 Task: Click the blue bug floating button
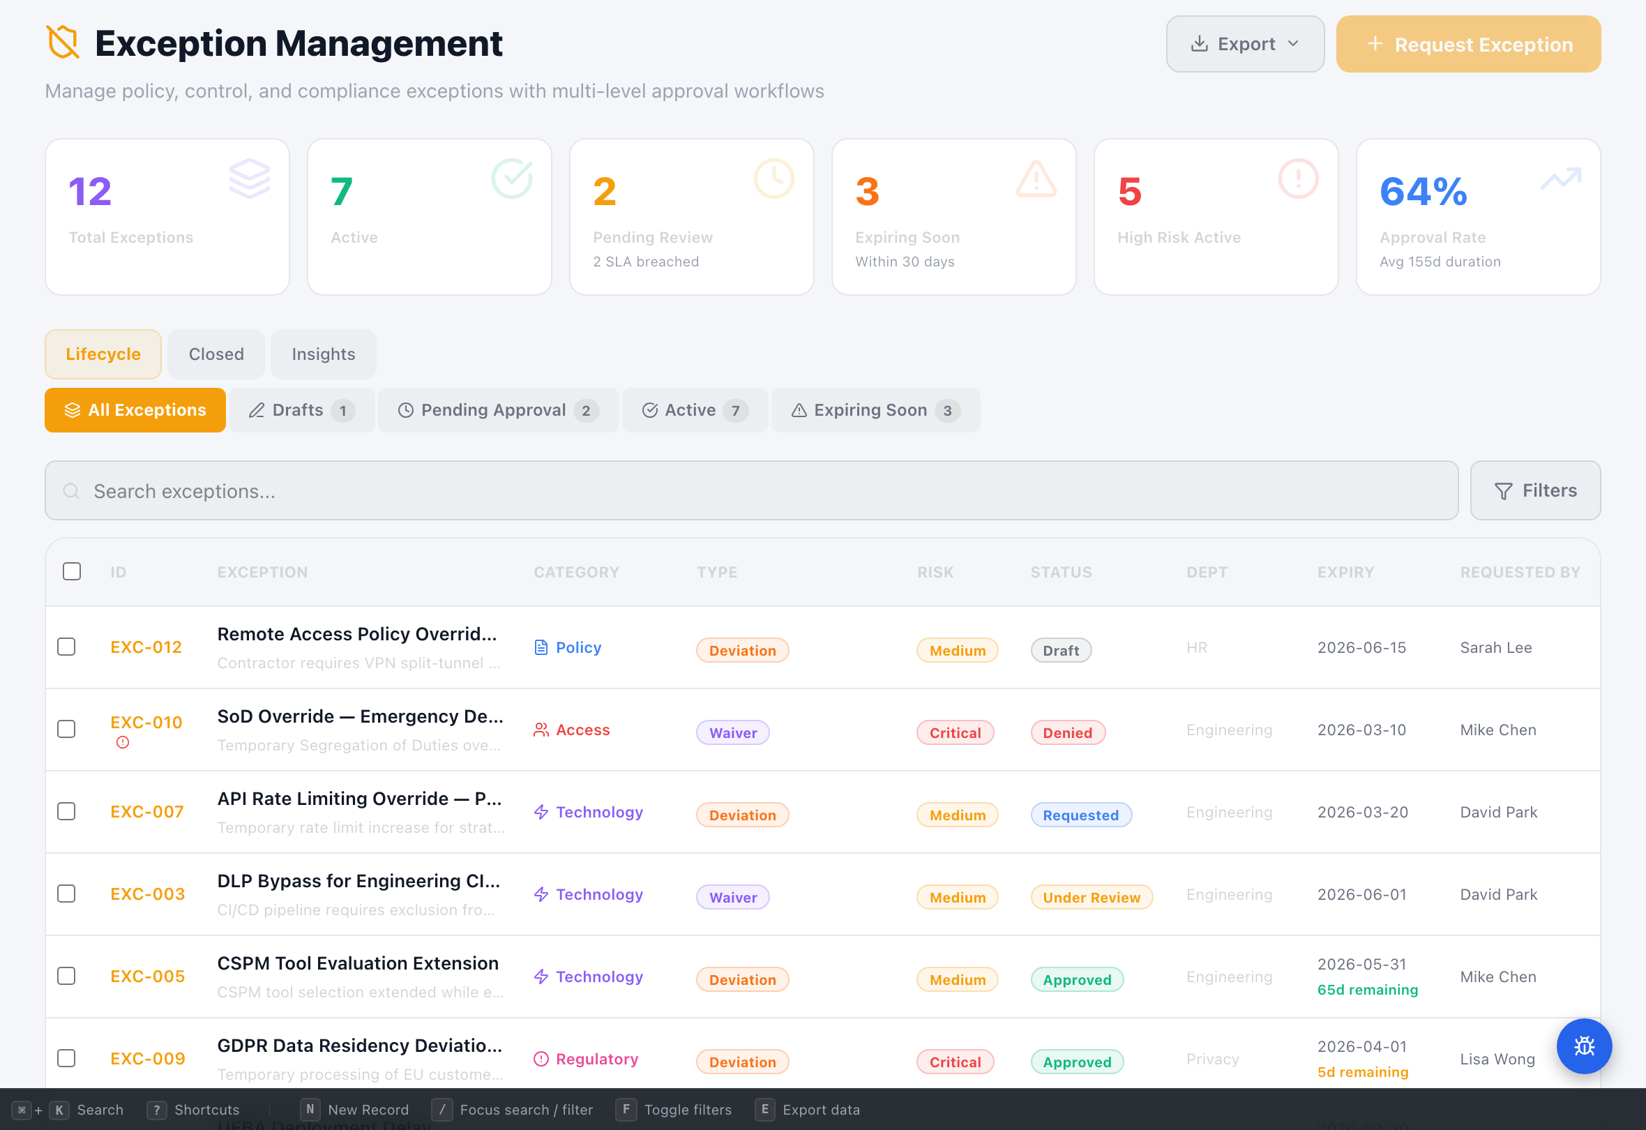pos(1585,1046)
